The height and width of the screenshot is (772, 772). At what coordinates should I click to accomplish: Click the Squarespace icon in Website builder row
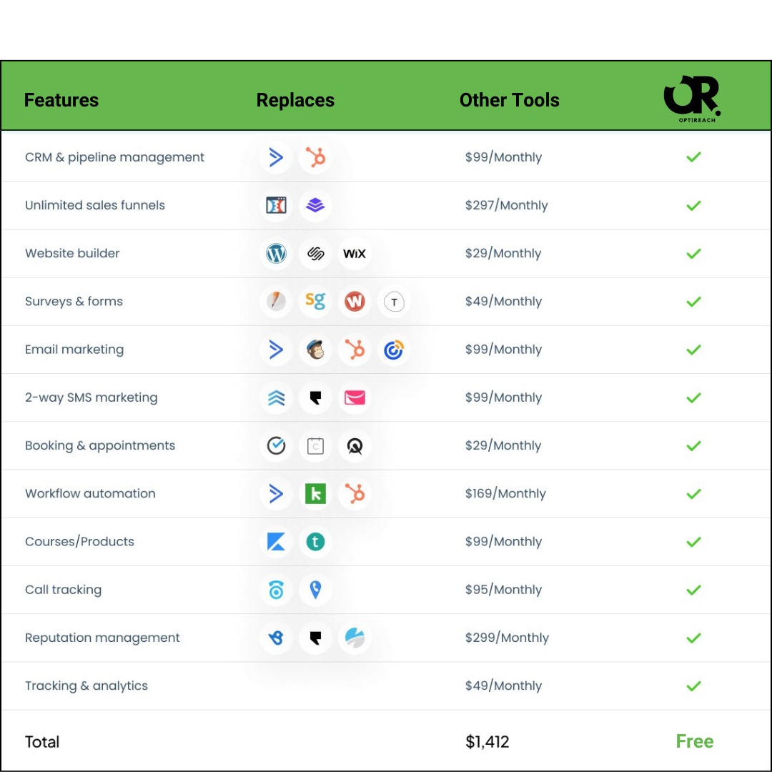(315, 254)
